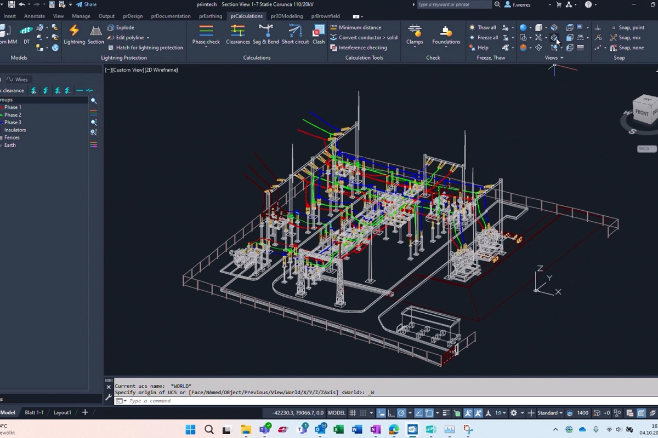
Task: Open the Blatt 1-1 layout tab
Action: pyautogui.click(x=34, y=412)
